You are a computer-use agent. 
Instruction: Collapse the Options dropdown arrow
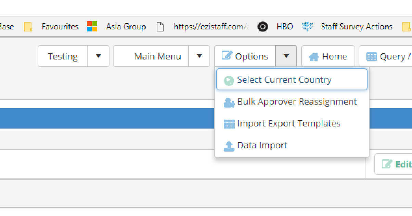[286, 56]
